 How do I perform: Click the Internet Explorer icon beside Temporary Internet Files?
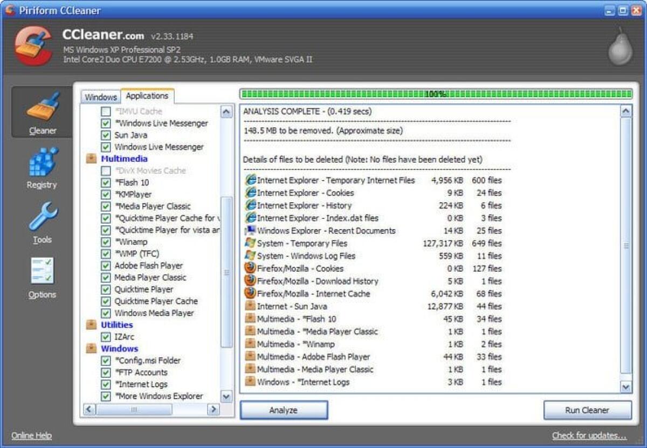click(251, 180)
